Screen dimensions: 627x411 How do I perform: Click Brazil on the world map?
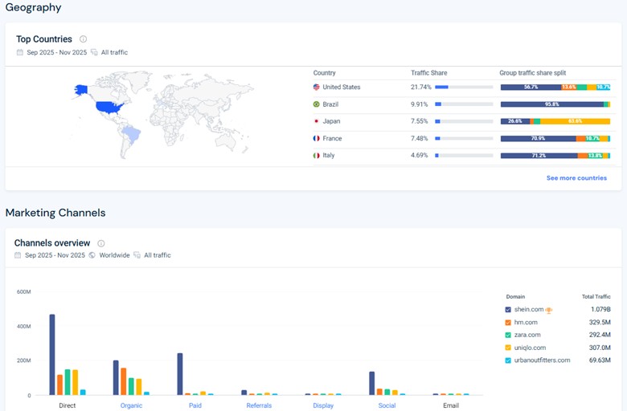tap(132, 134)
